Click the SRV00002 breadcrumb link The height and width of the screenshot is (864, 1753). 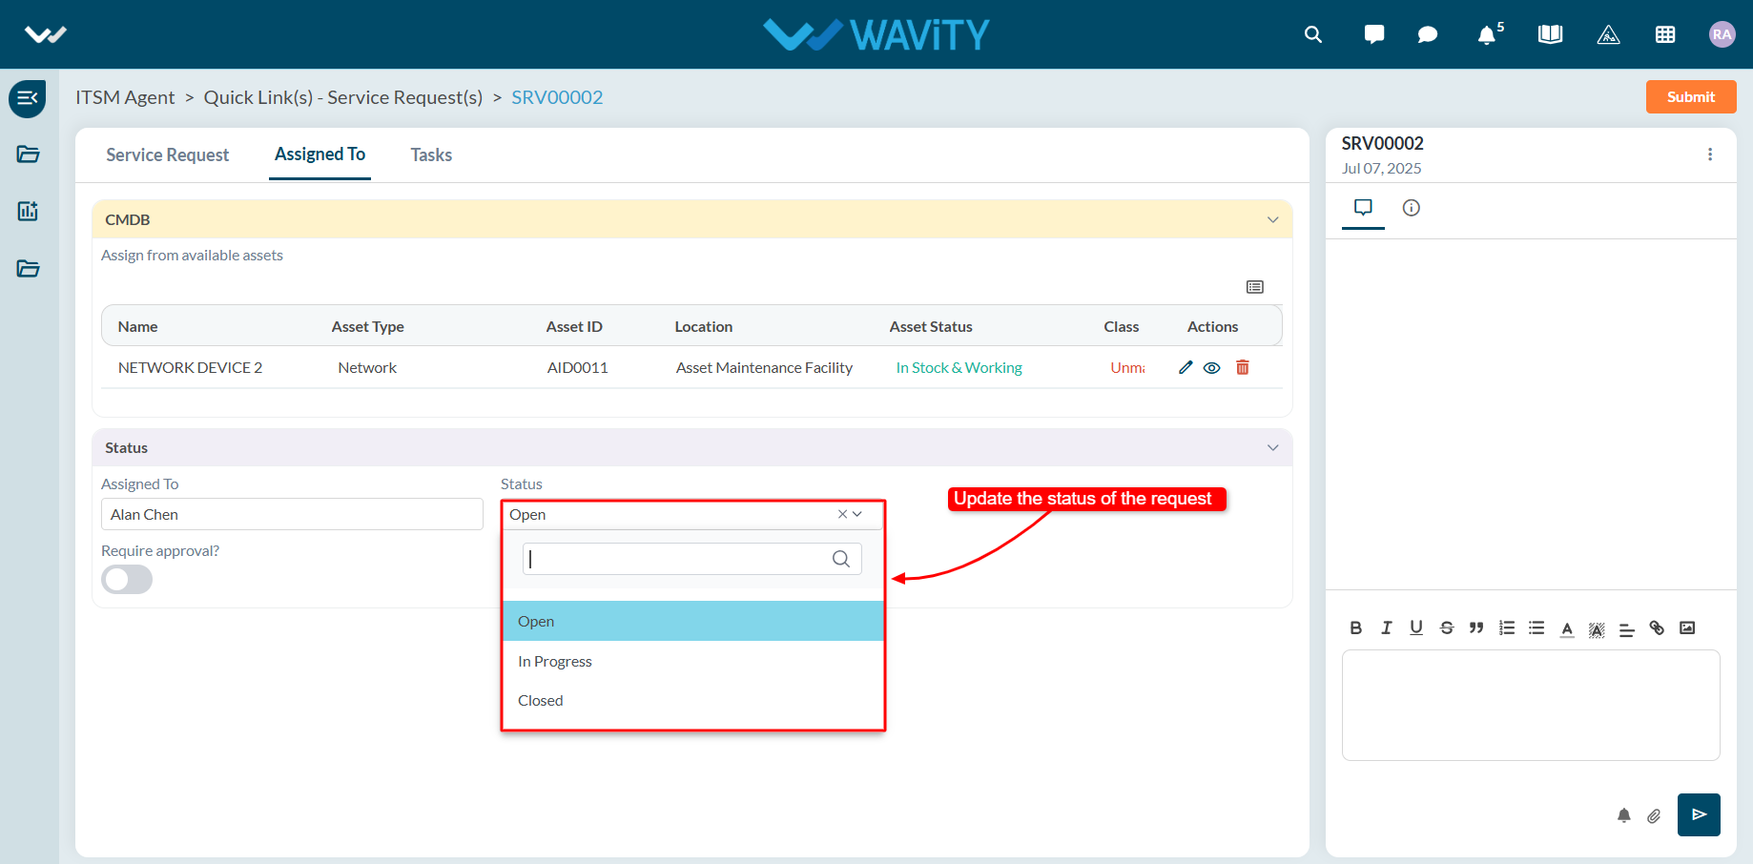point(557,97)
